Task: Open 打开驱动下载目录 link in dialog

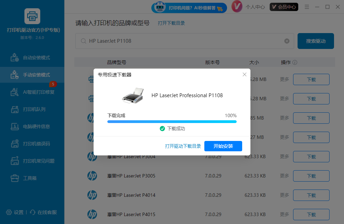Action: point(183,146)
